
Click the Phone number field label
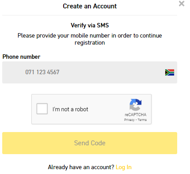tap(21, 57)
